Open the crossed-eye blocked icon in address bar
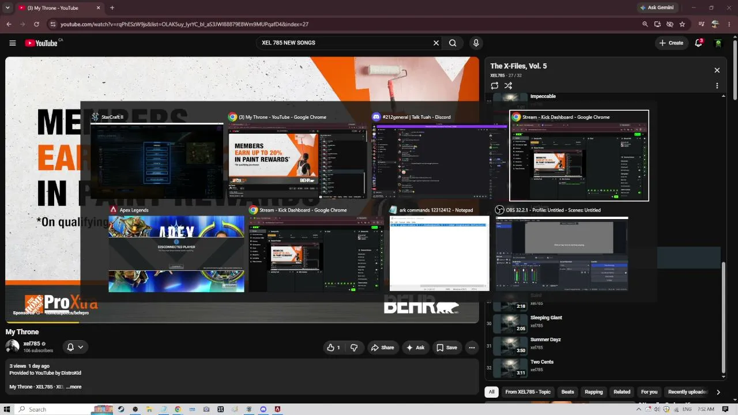This screenshot has height=415, width=738. [x=670, y=24]
